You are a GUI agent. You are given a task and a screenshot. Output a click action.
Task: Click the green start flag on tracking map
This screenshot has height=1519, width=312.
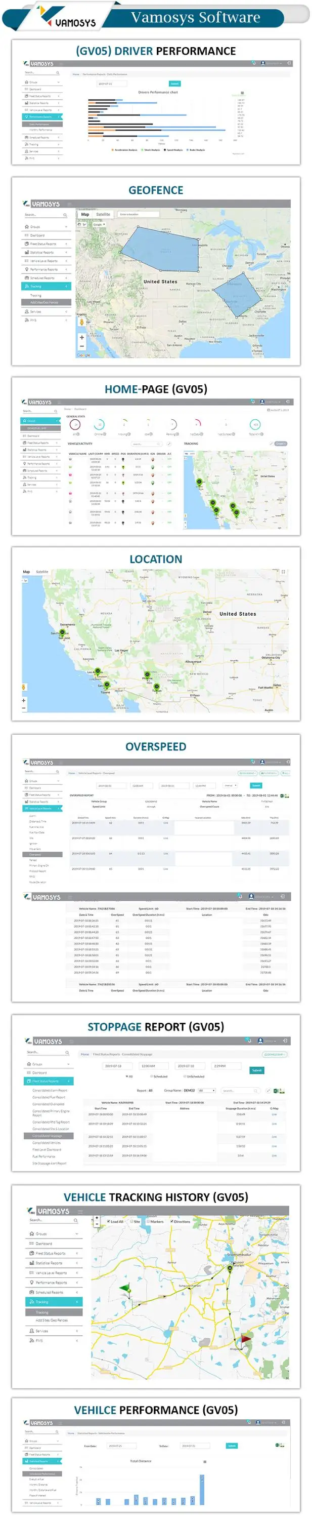(125, 1288)
